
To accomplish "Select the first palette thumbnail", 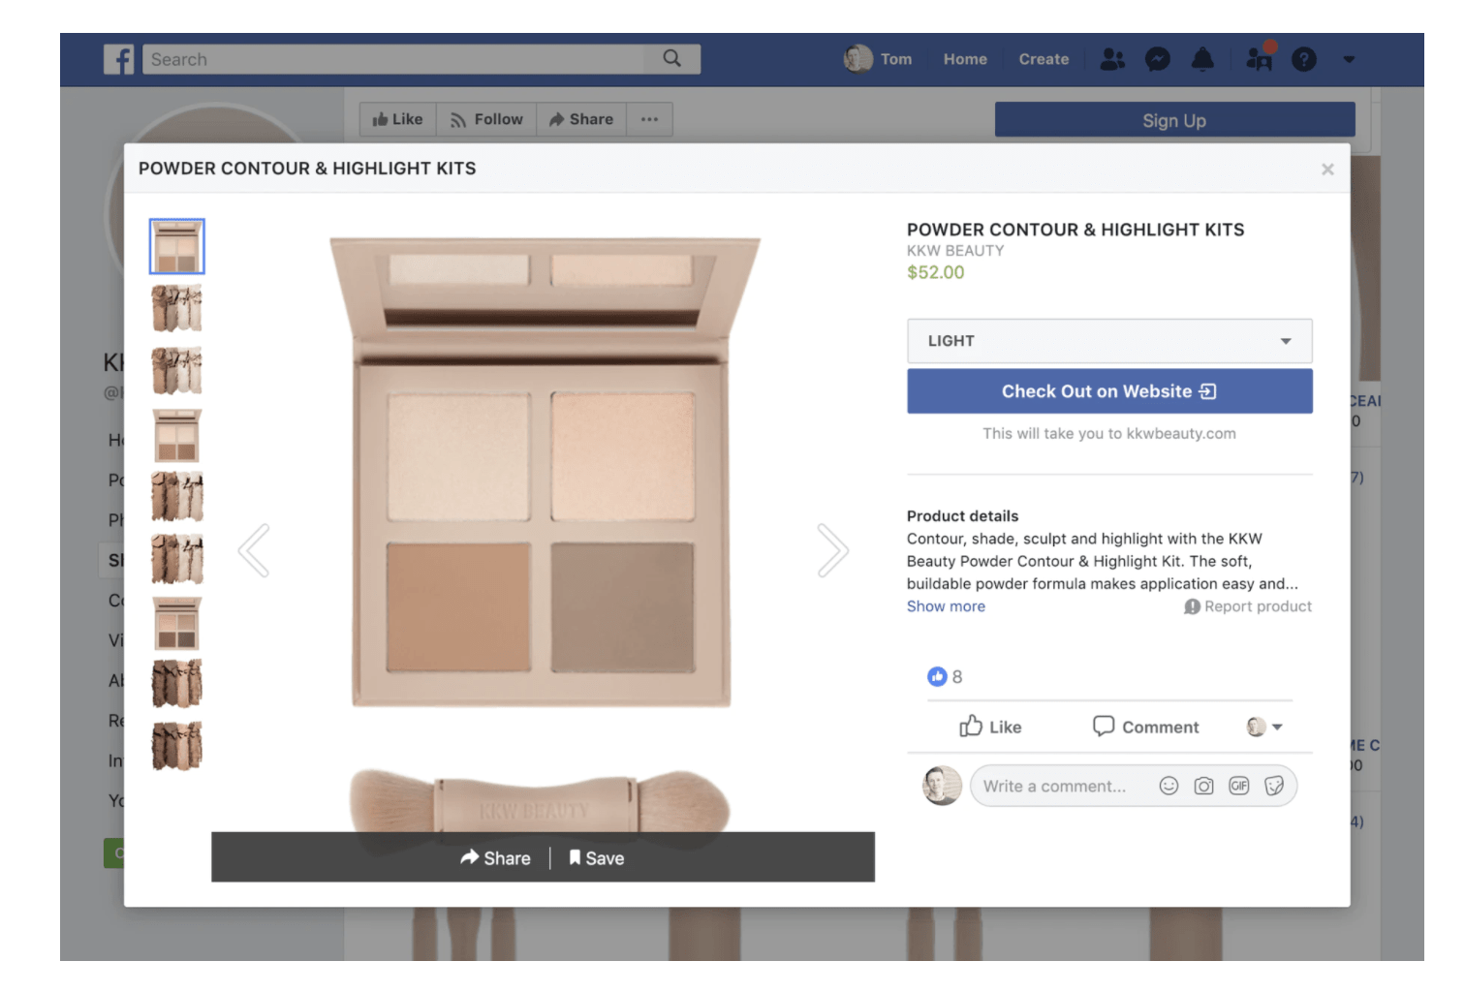I will pyautogui.click(x=176, y=246).
